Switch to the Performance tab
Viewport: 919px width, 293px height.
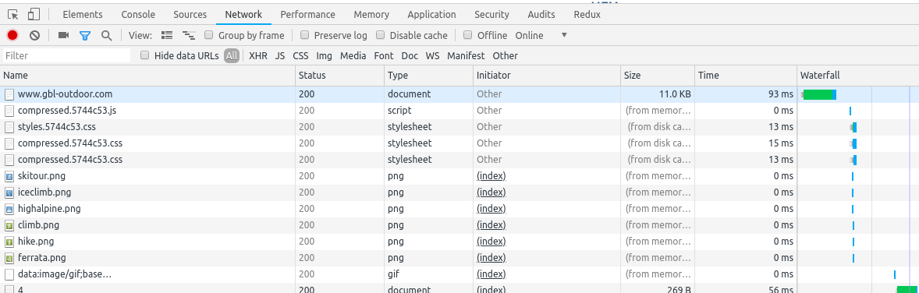(x=307, y=15)
